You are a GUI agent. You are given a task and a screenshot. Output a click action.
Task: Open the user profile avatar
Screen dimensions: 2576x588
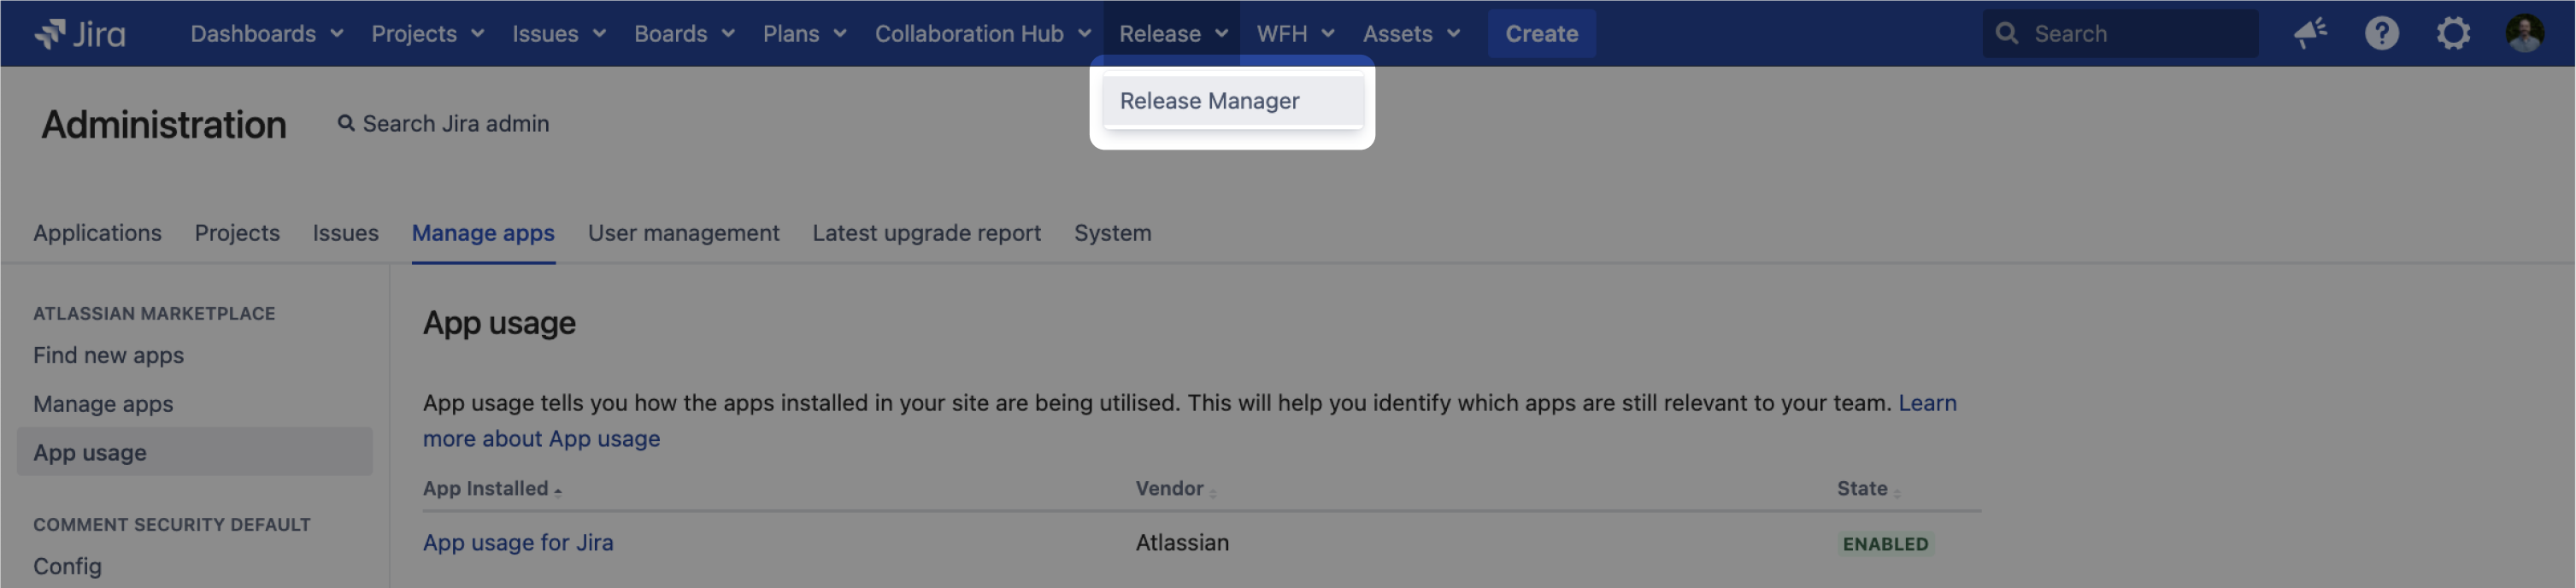(2524, 34)
